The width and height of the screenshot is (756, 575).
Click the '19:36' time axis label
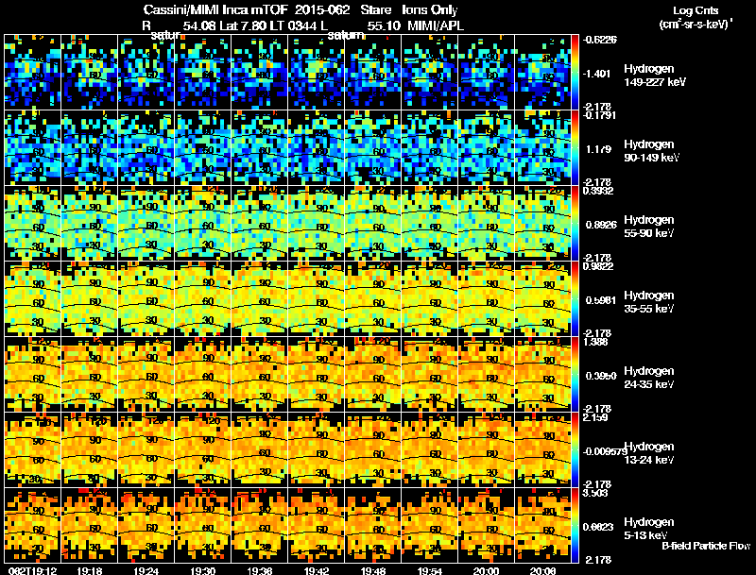[x=259, y=570]
